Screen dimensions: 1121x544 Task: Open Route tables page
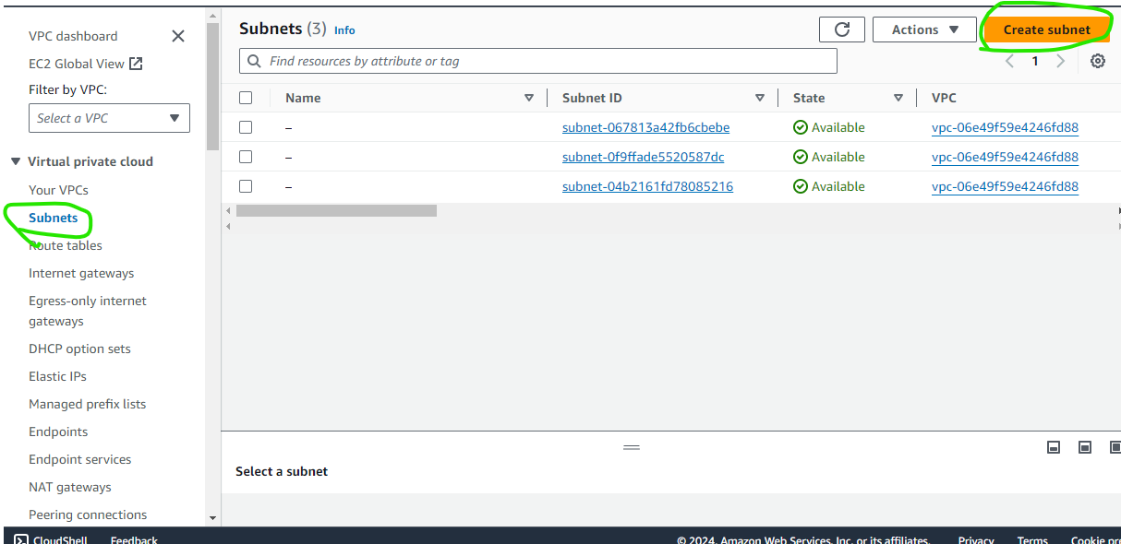coord(66,245)
